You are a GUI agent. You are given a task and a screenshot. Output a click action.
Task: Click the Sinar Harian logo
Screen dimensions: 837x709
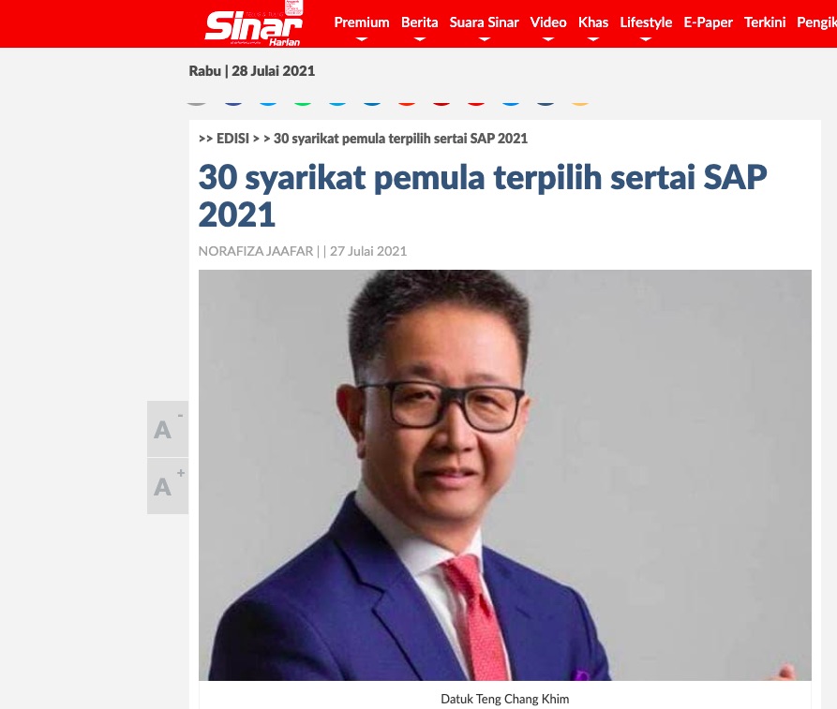[254, 26]
